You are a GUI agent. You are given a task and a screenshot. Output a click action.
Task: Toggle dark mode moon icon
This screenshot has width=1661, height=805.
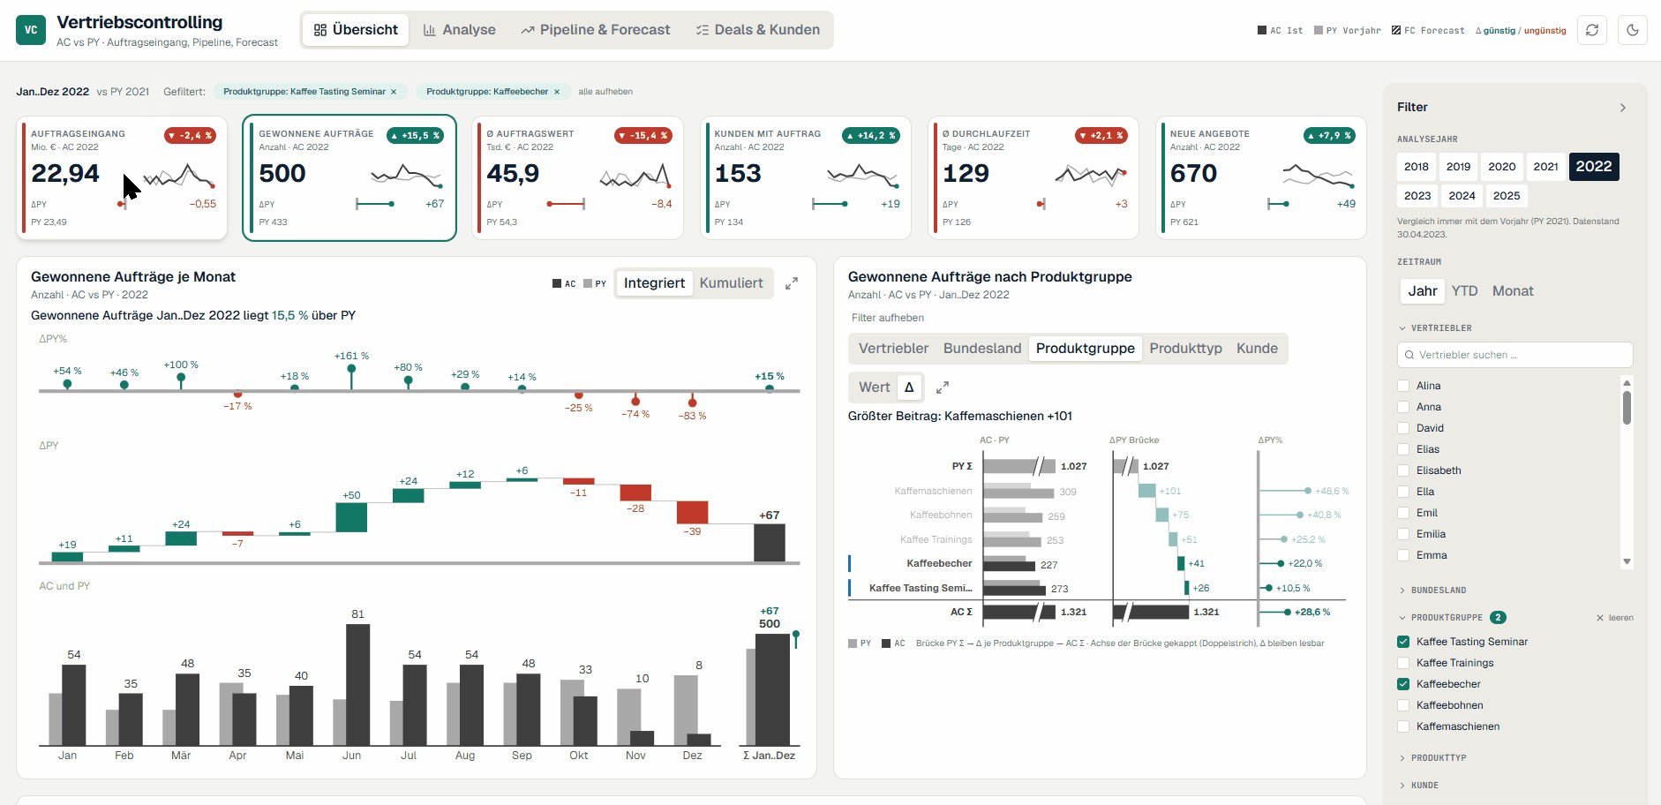click(1633, 30)
